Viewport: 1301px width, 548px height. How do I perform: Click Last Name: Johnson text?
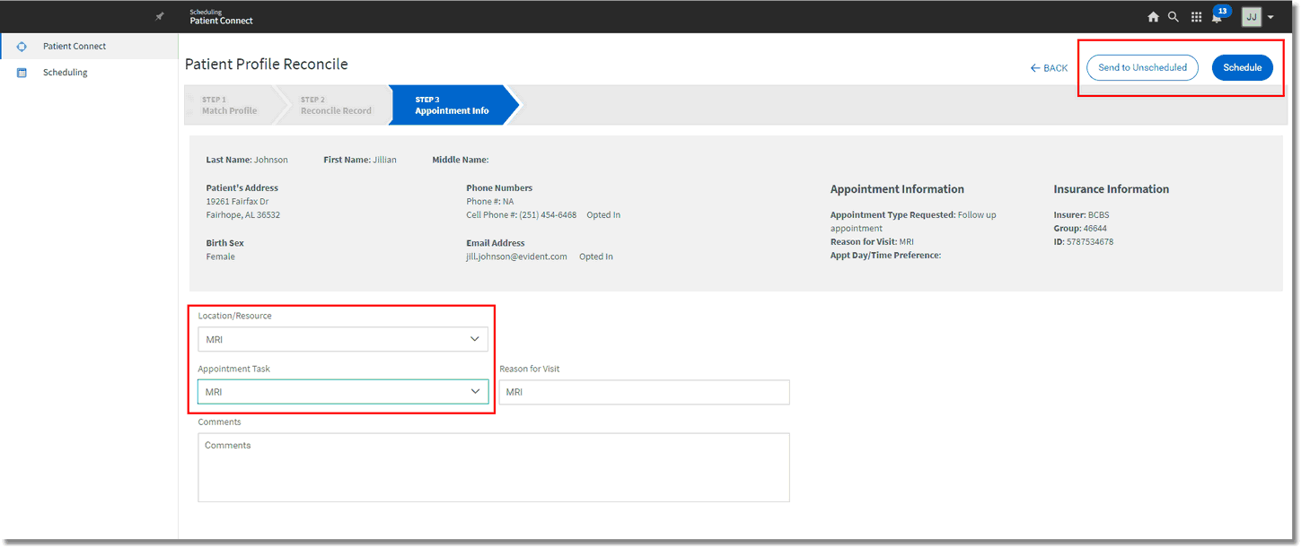[247, 160]
